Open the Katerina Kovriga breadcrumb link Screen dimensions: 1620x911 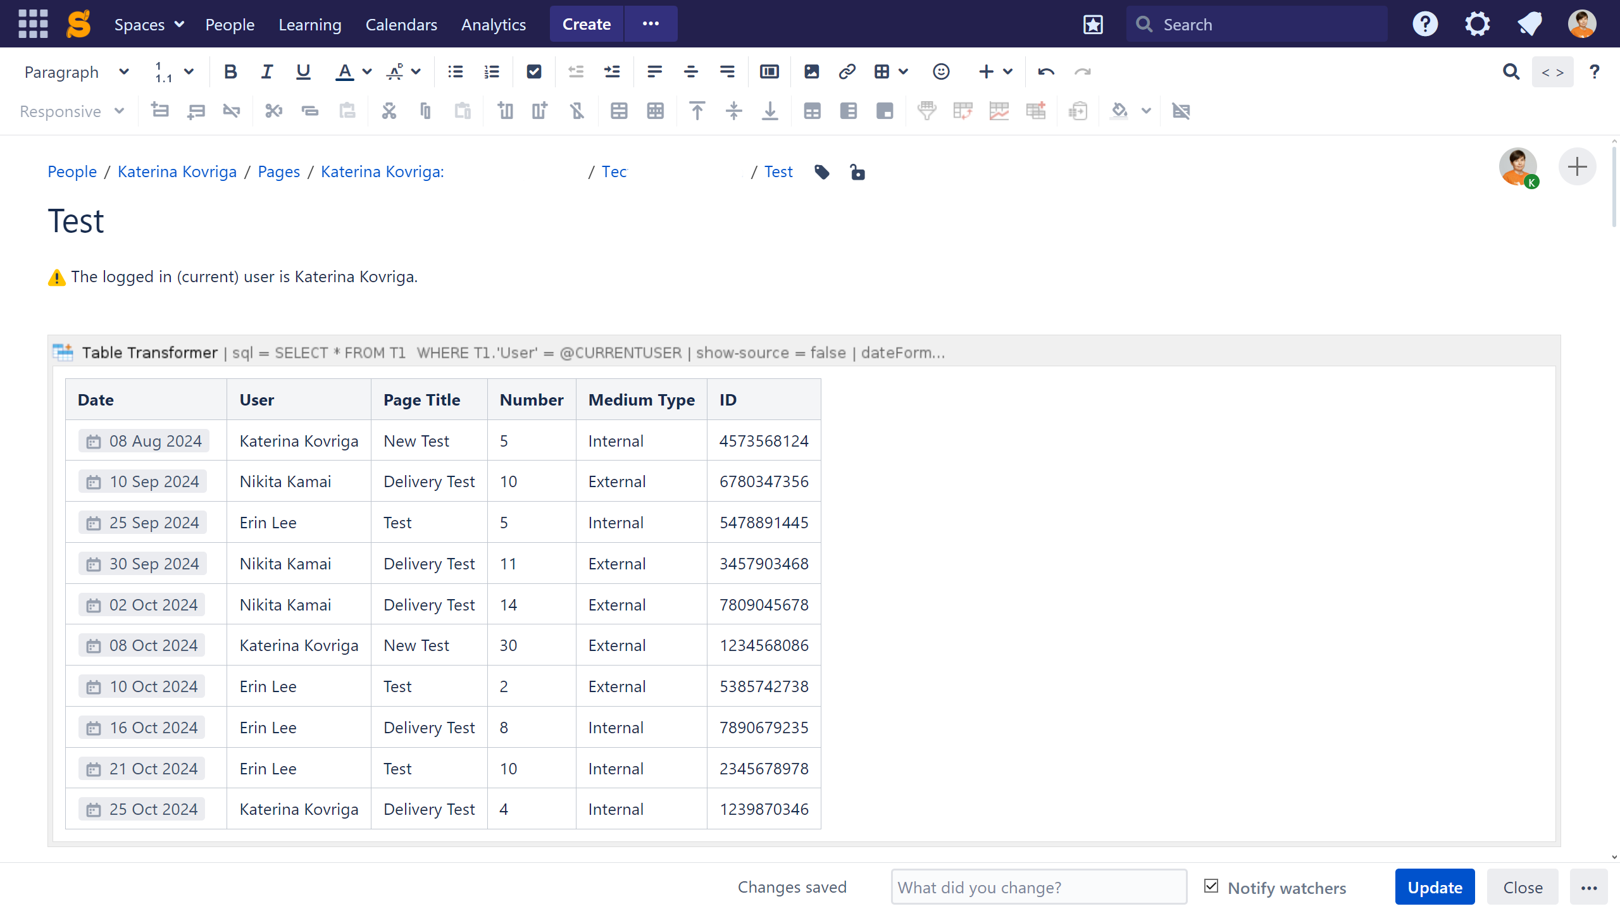tap(177, 172)
